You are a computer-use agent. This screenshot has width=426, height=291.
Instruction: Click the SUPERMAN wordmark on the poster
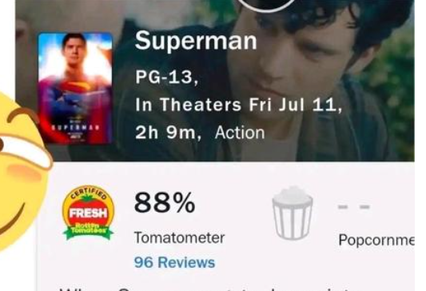[x=75, y=127]
